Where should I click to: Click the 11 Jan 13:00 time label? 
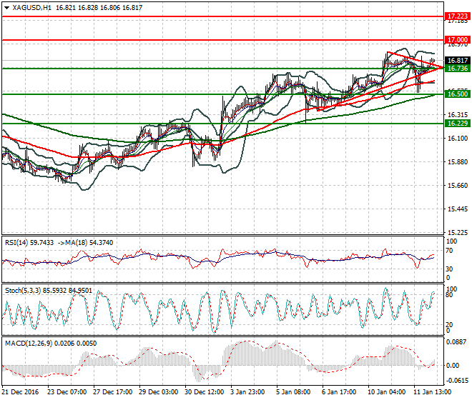coord(432,392)
